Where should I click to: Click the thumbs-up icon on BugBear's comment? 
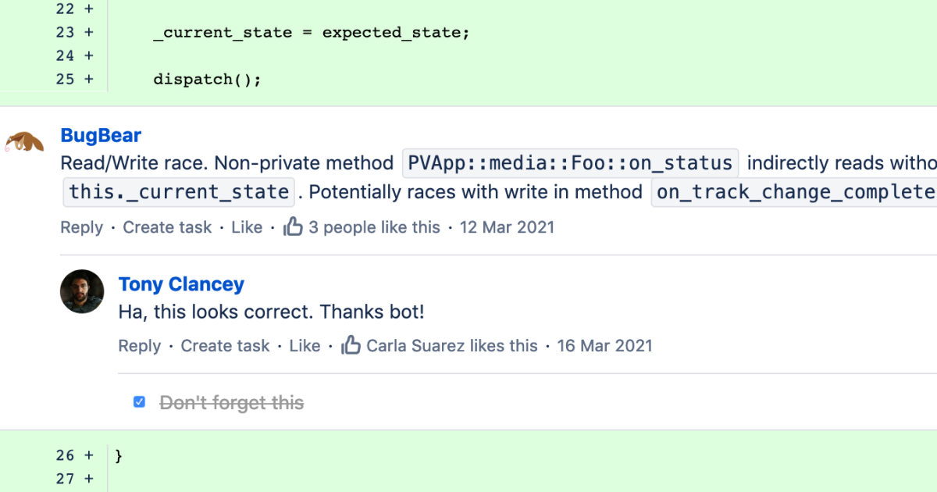pos(293,227)
